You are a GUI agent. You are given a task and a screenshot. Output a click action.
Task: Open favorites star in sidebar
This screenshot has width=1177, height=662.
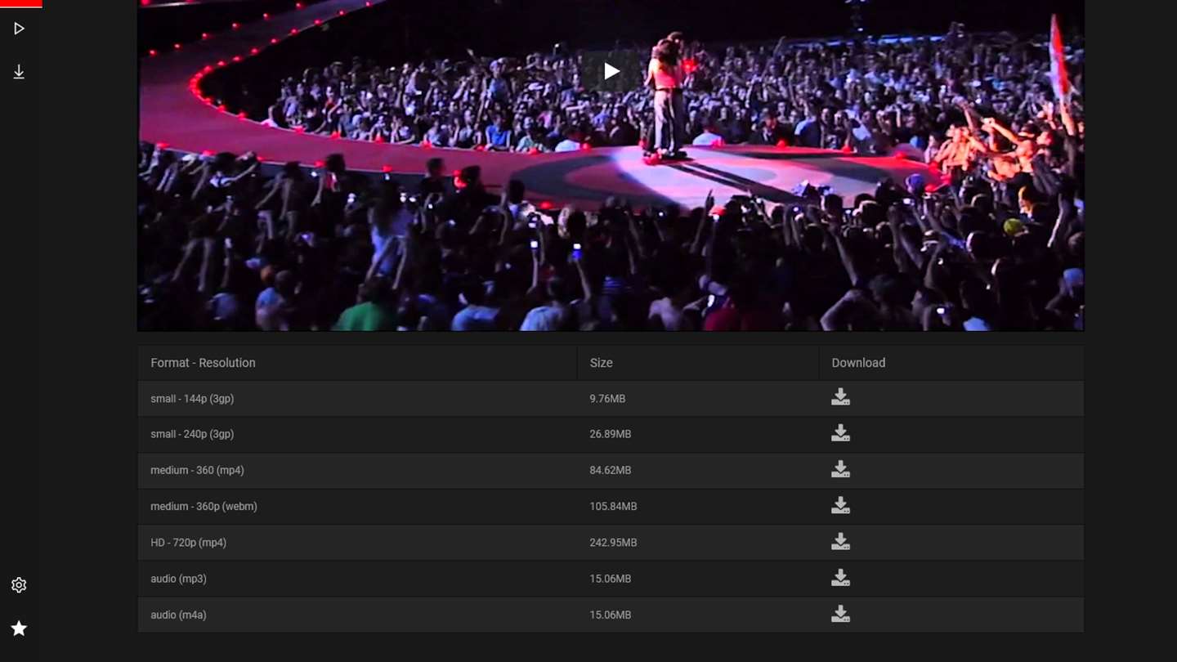(19, 628)
